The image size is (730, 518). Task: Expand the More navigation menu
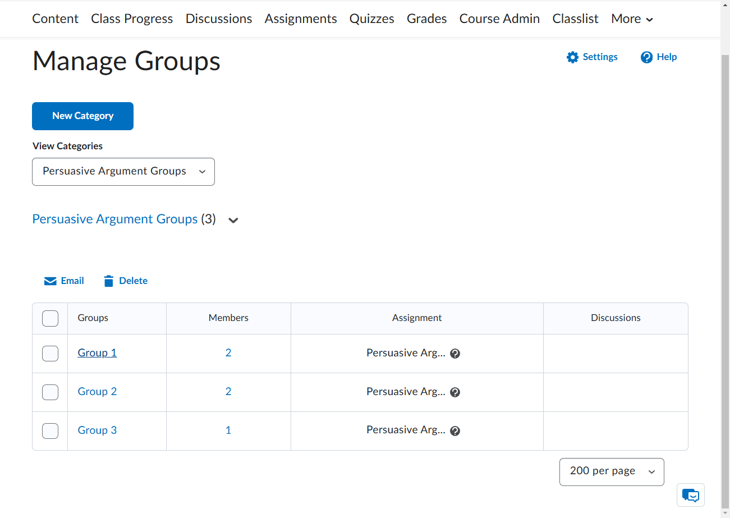tap(632, 19)
